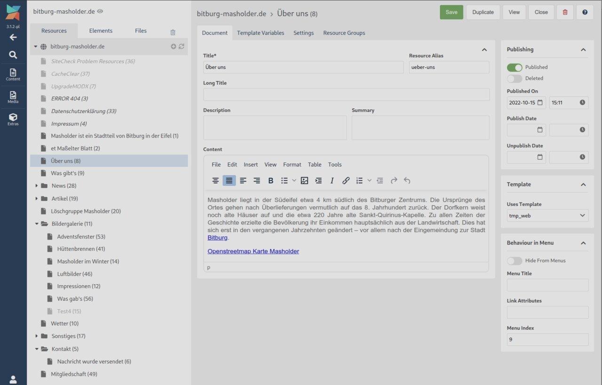The image size is (602, 385).
Task: Turn on Hide From Menus
Action: click(x=515, y=261)
